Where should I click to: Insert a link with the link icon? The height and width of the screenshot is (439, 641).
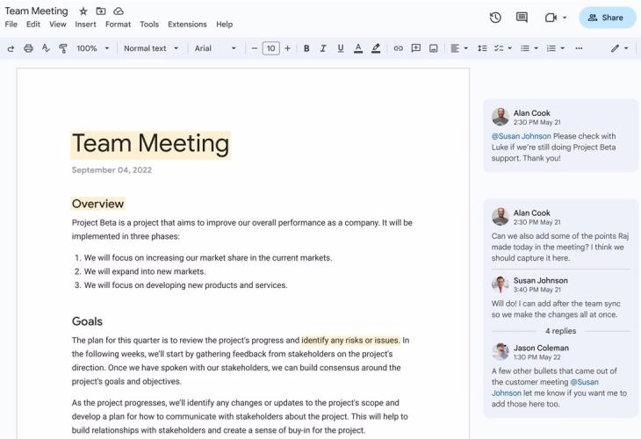398,48
